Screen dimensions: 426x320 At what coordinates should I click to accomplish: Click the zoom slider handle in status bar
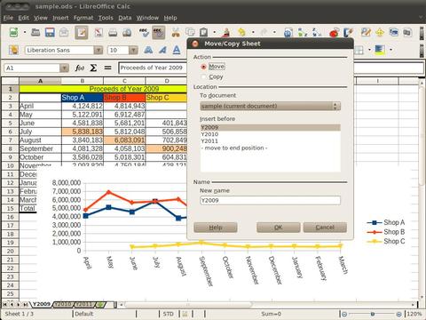pos(373,314)
